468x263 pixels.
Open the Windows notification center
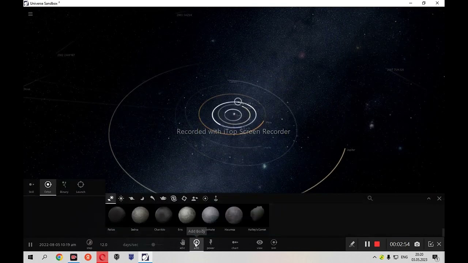[x=435, y=257]
